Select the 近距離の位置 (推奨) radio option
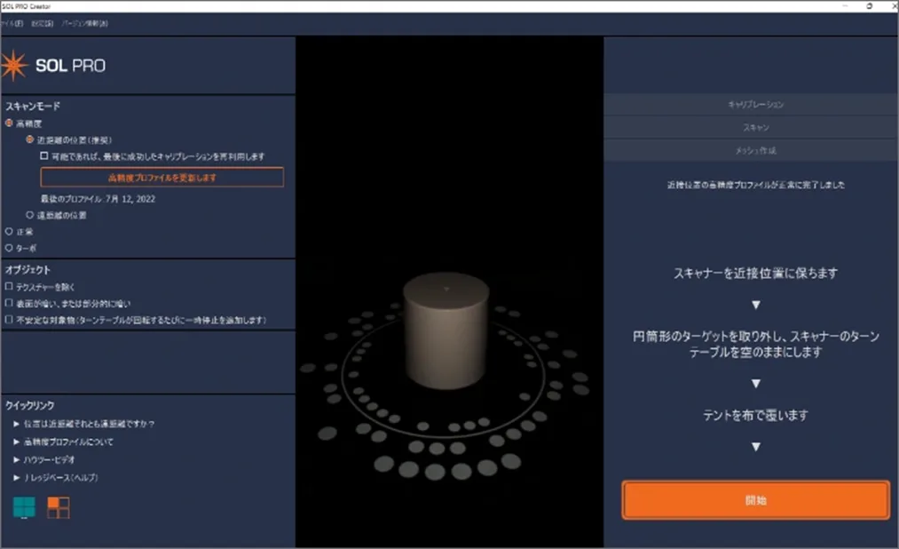 click(30, 139)
